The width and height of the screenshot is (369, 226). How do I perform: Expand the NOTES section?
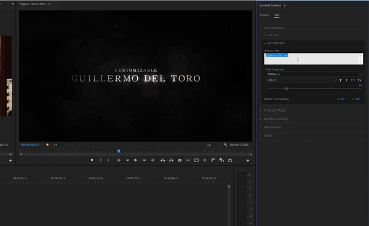[261, 136]
